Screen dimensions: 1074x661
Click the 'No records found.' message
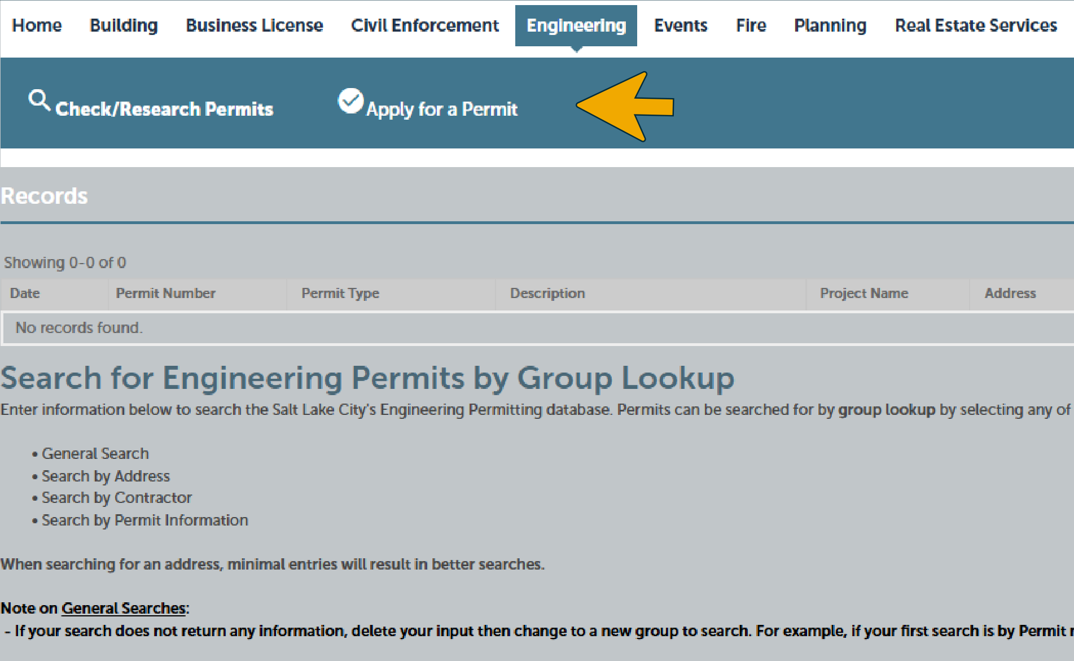[x=79, y=328]
